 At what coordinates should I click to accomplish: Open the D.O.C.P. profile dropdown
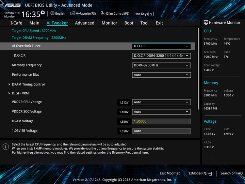point(161,56)
